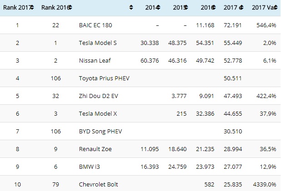Sort by 2017 Var column
This screenshot has height=191, width=281.
tap(263, 7)
